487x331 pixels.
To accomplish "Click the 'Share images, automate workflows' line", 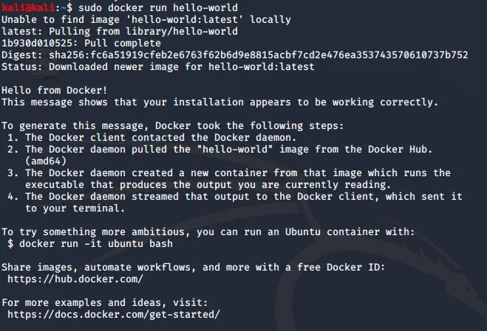I will tap(193, 267).
